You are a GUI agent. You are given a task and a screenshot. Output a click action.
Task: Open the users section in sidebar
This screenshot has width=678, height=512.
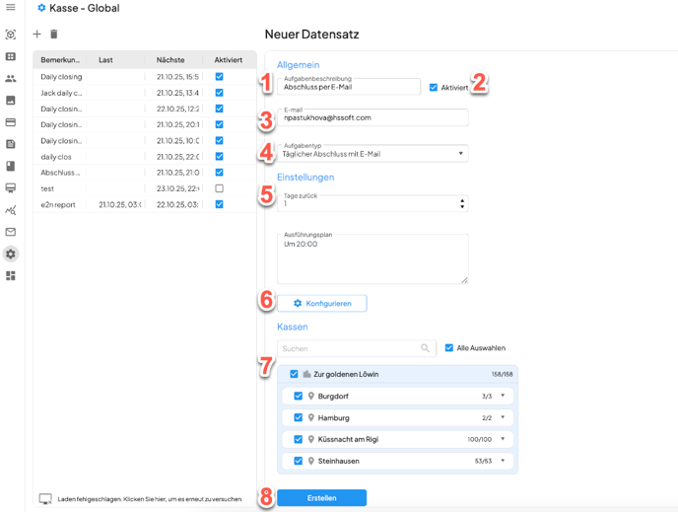(x=11, y=79)
